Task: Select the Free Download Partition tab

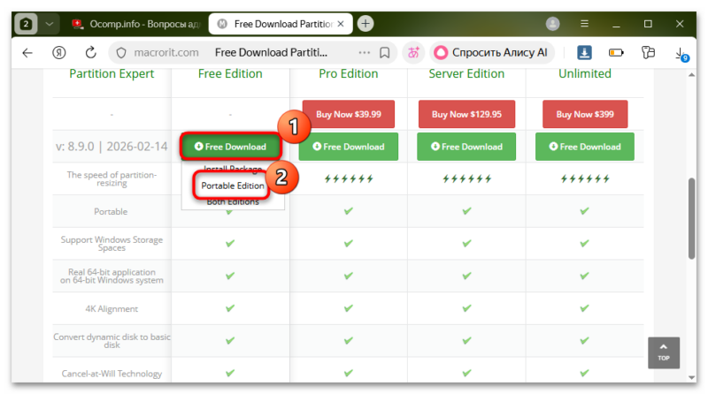Action: [x=280, y=24]
